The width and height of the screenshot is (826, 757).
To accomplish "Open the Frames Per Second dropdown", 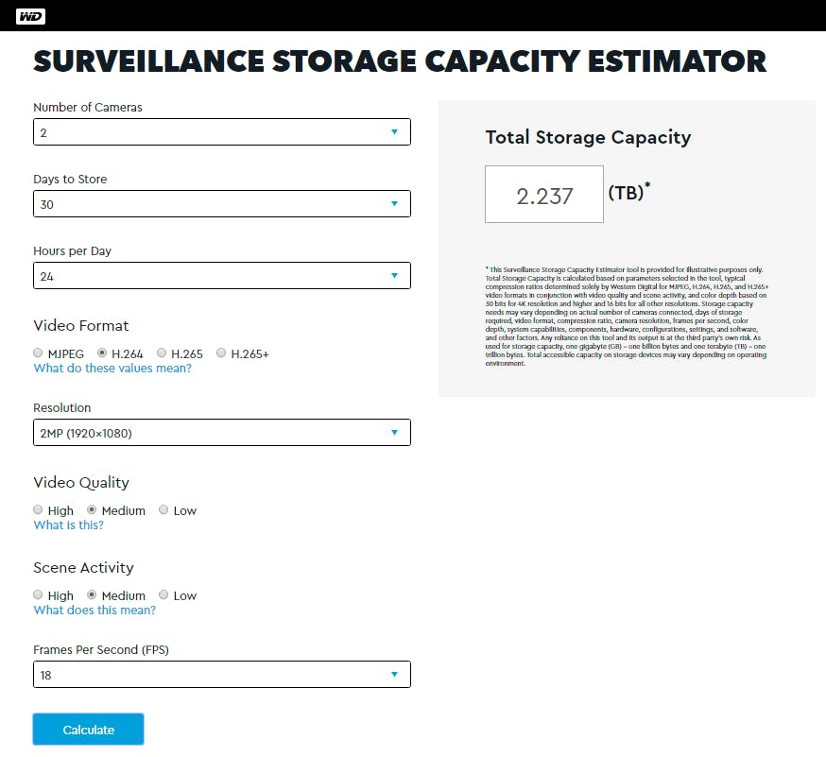I will [x=222, y=675].
